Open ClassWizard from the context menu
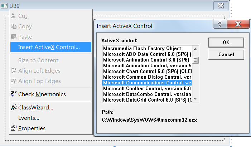251x147 pixels. tap(51, 108)
